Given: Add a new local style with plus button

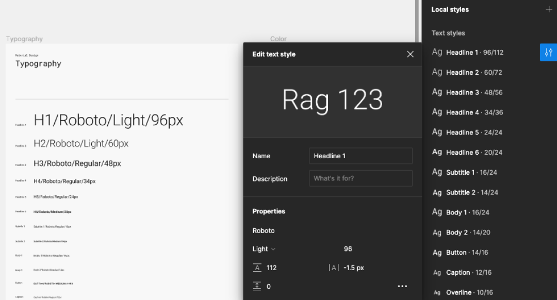Looking at the screenshot, I should [549, 9].
